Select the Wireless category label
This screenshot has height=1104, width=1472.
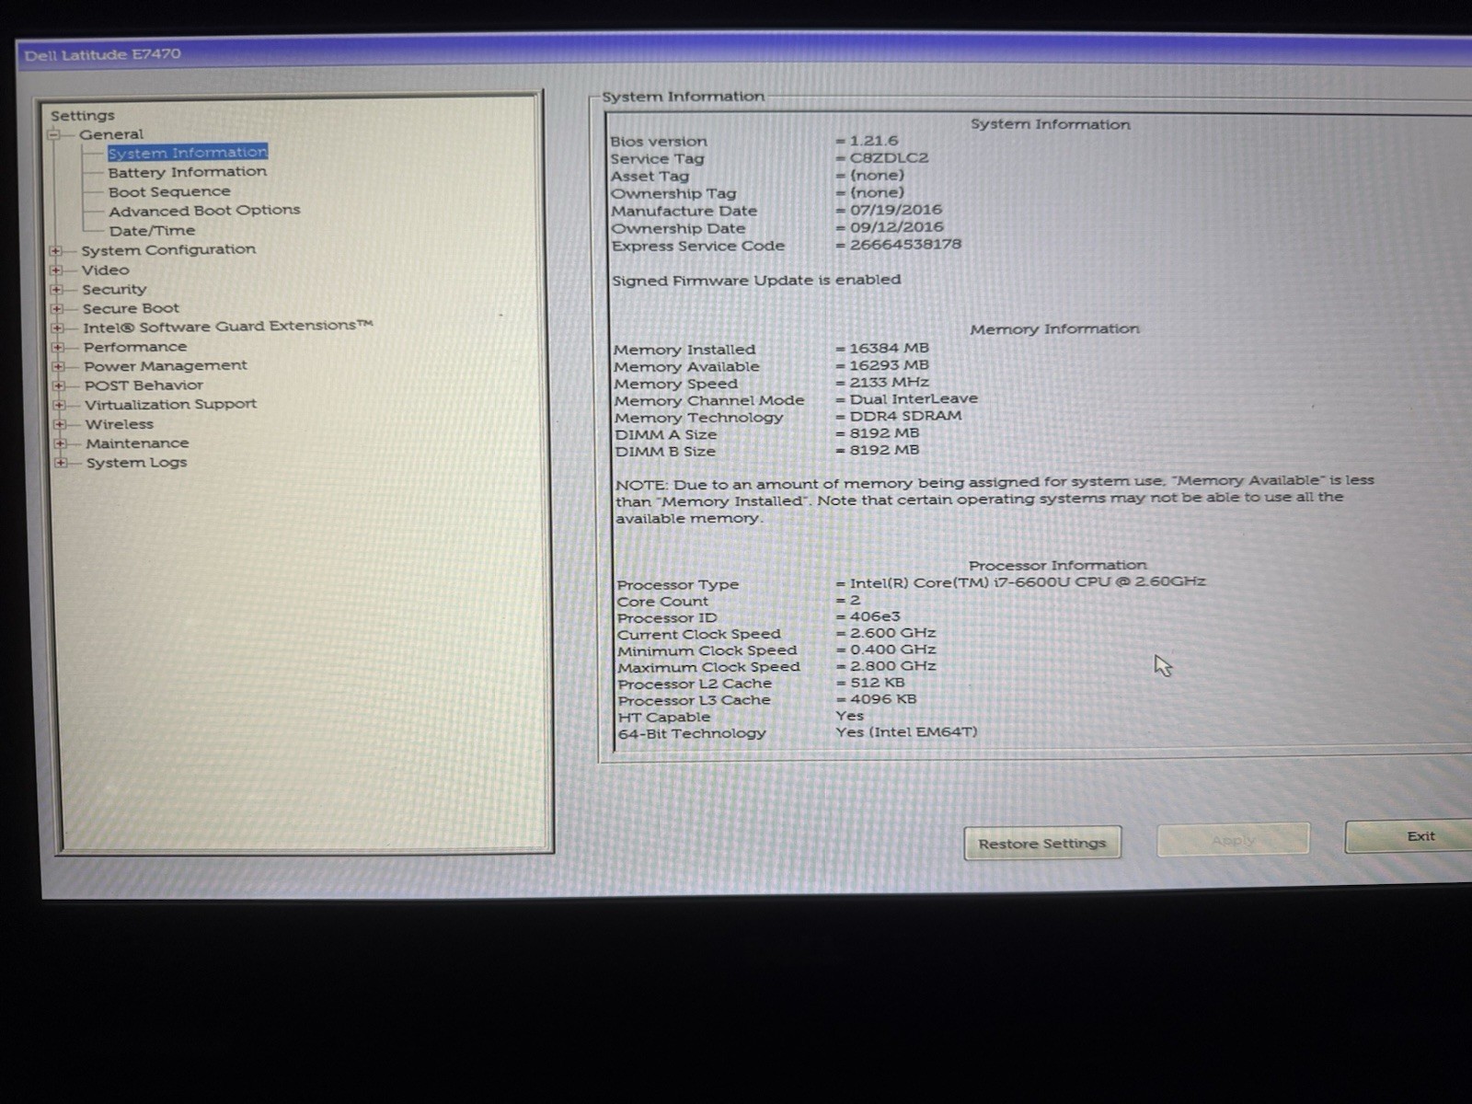pos(120,424)
